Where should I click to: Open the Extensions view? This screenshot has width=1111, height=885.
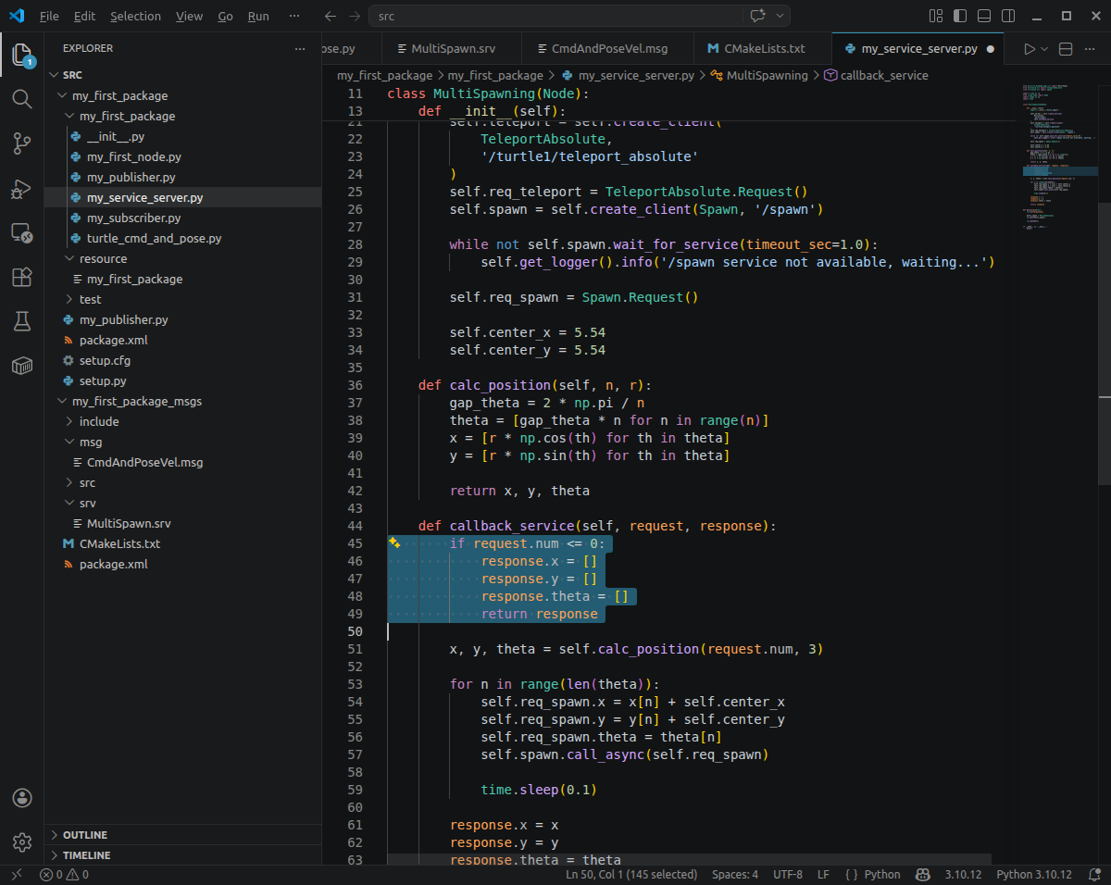22,277
